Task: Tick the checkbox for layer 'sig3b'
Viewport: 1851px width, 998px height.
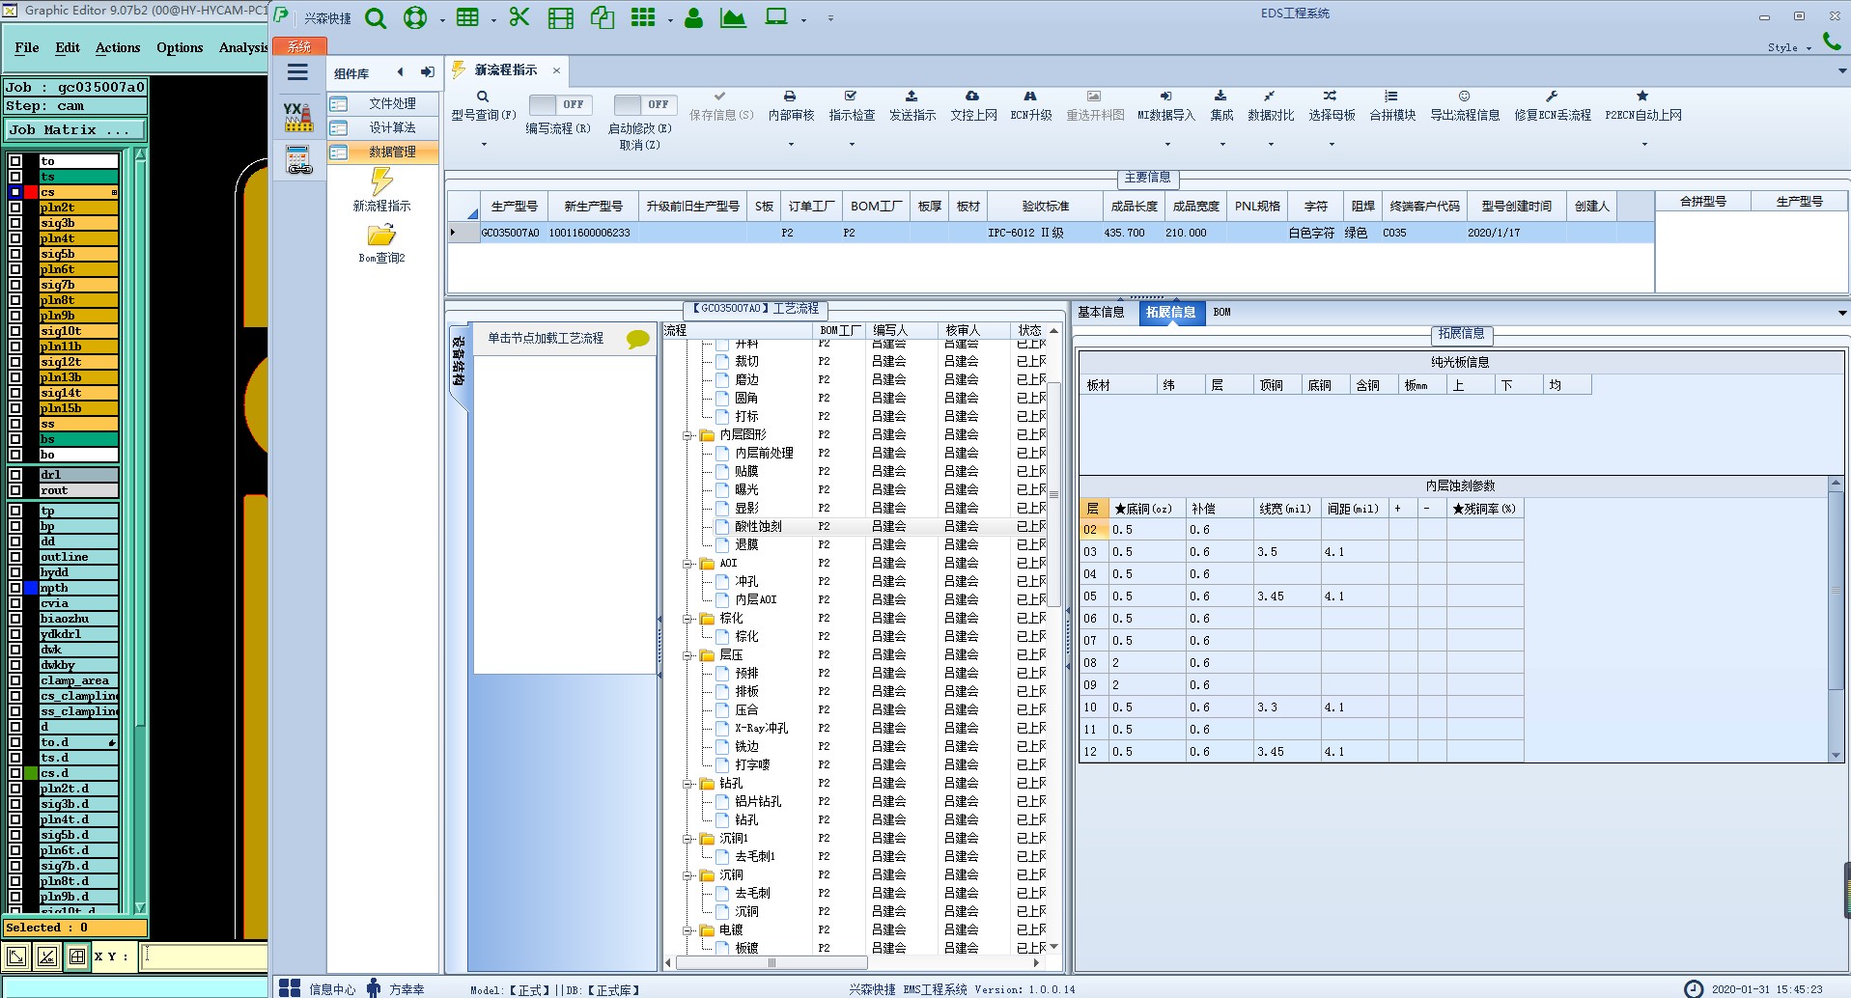Action: tap(15, 223)
